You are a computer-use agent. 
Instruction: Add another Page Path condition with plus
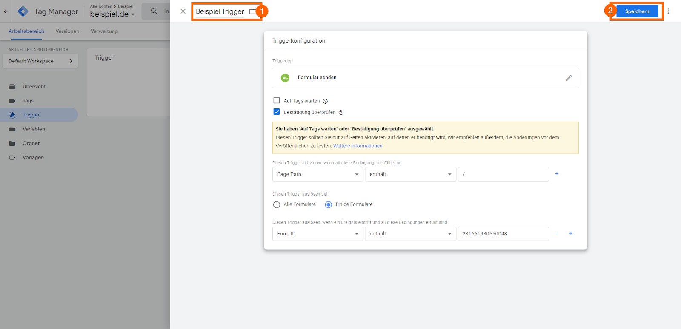pyautogui.click(x=557, y=174)
